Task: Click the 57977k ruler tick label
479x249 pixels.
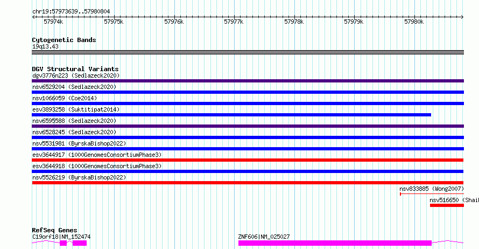Action: [234, 22]
